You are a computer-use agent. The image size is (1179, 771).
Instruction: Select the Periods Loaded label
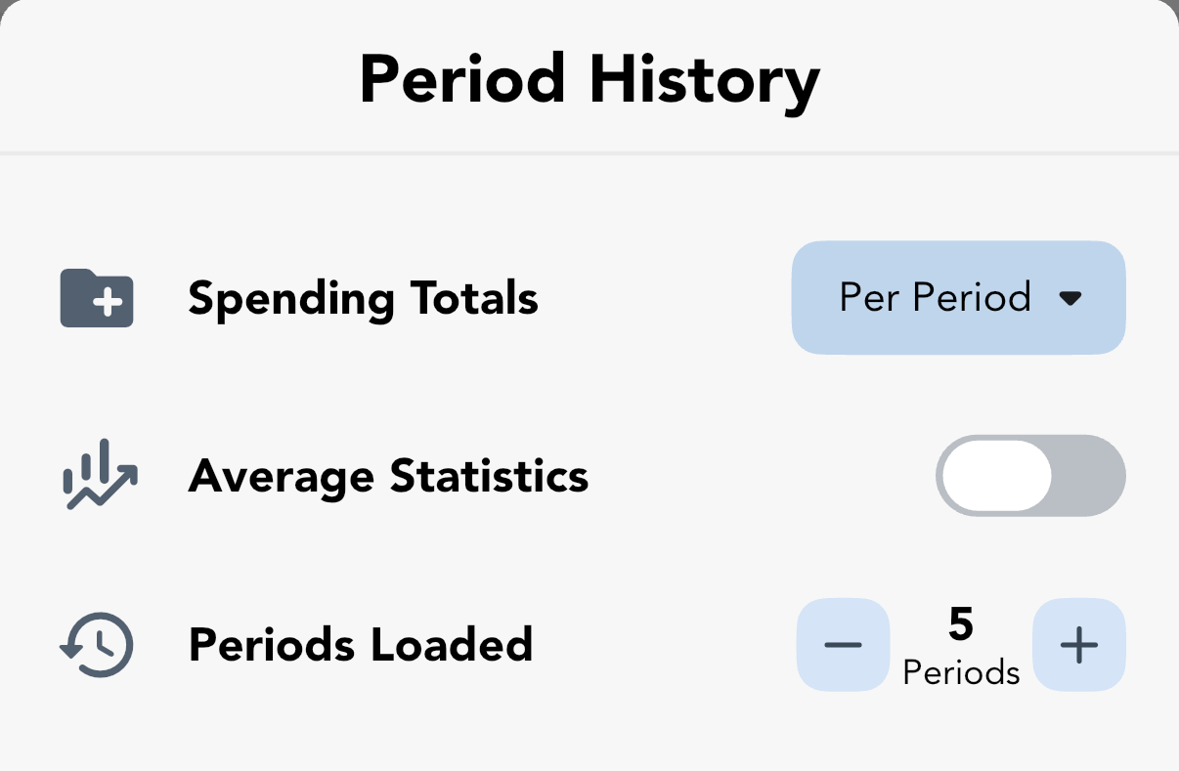coord(361,645)
